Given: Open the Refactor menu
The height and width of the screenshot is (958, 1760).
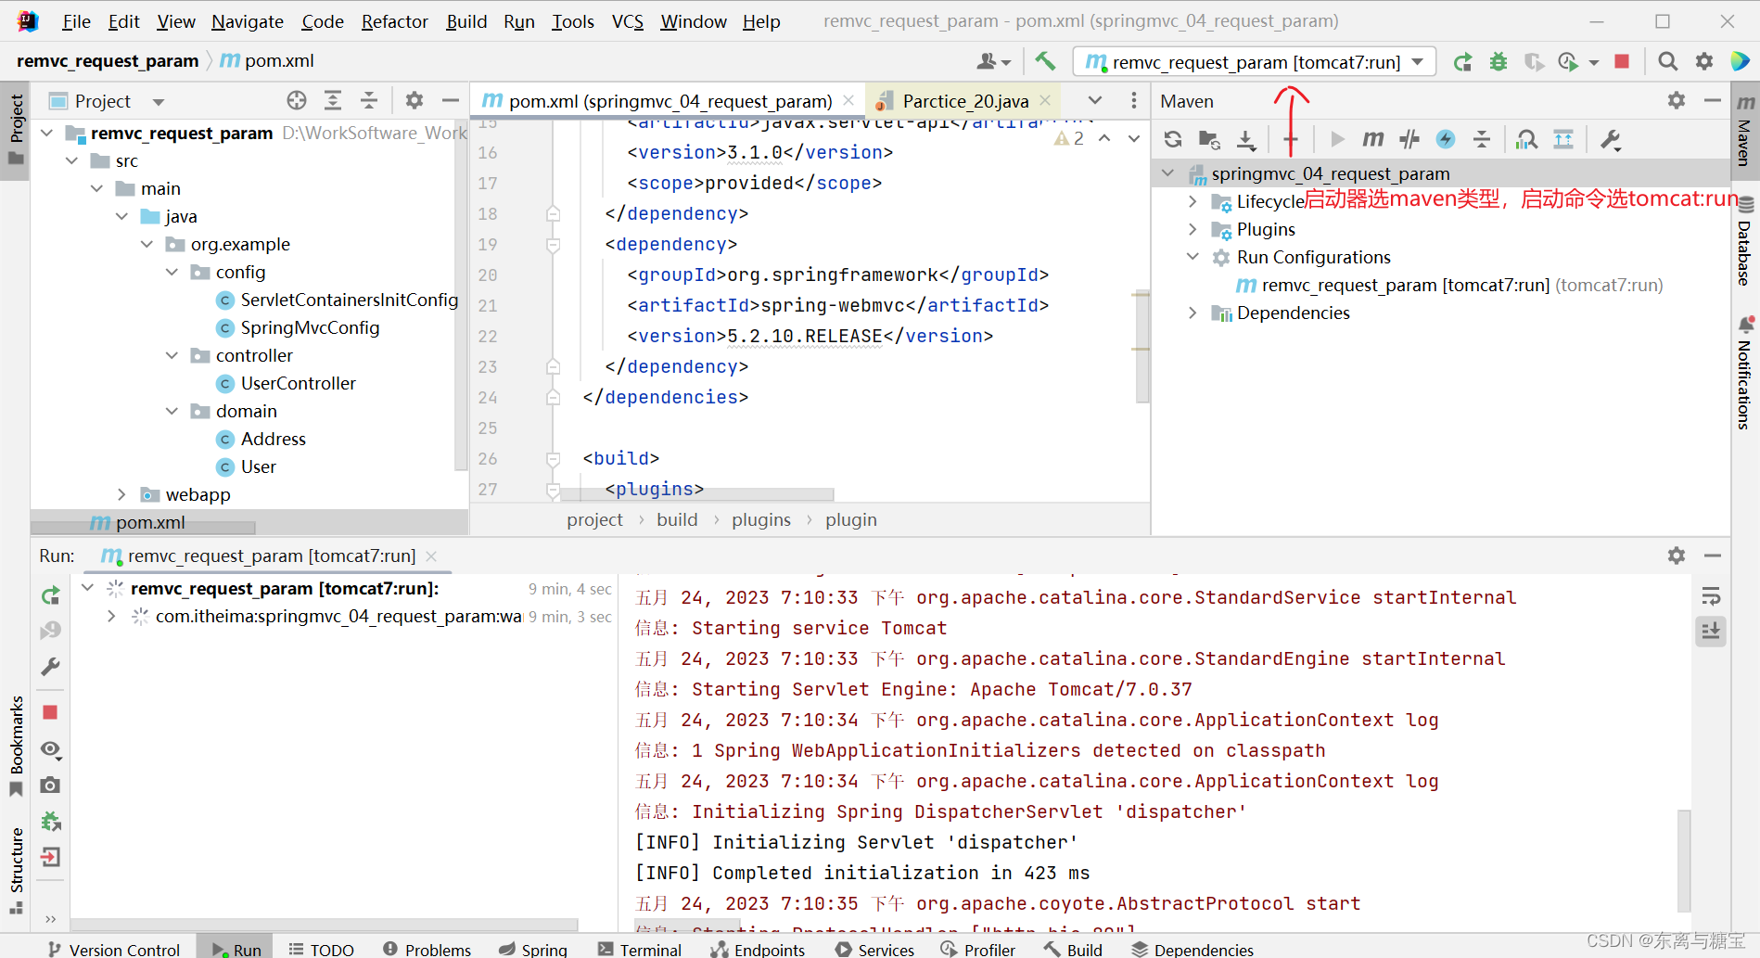Looking at the screenshot, I should [395, 21].
